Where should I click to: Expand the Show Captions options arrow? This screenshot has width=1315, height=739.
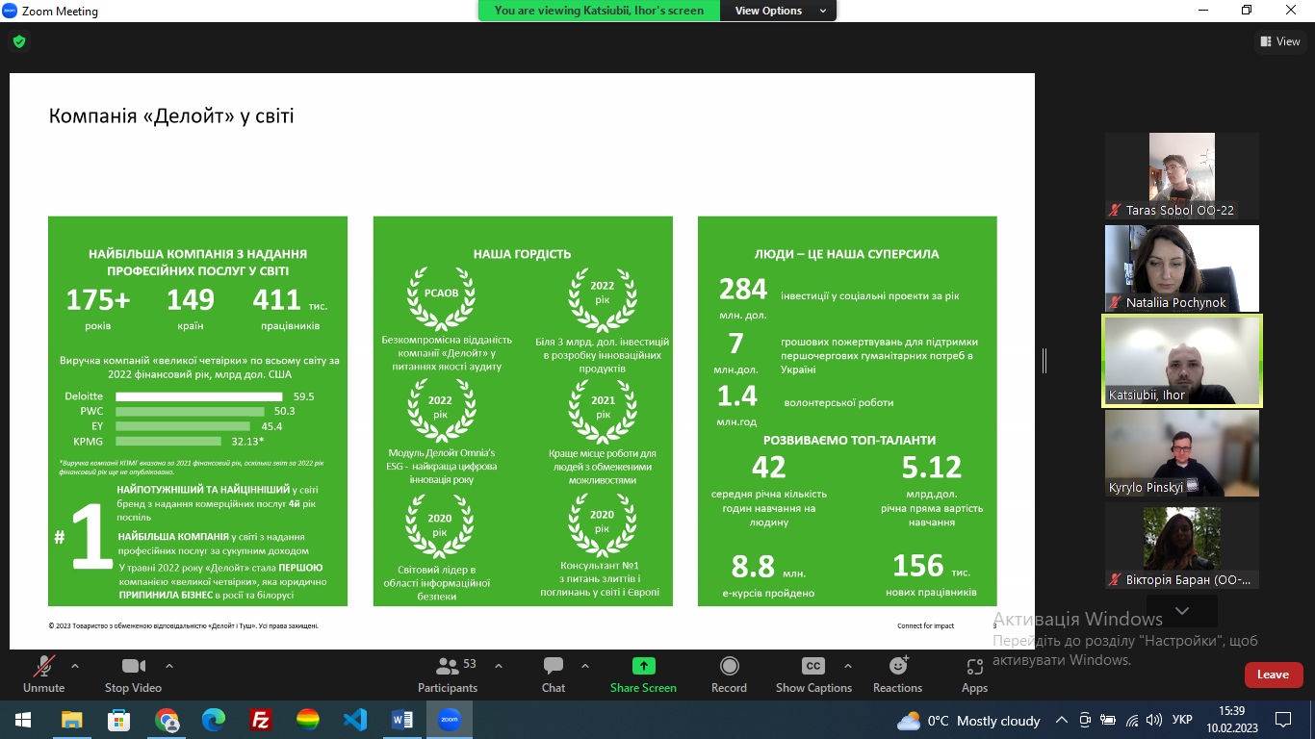click(x=848, y=666)
